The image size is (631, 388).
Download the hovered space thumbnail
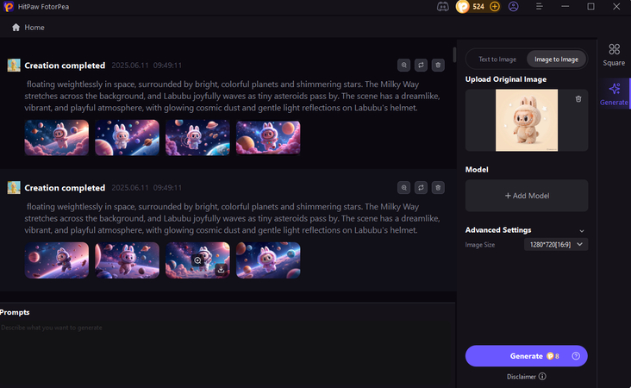coord(221,269)
